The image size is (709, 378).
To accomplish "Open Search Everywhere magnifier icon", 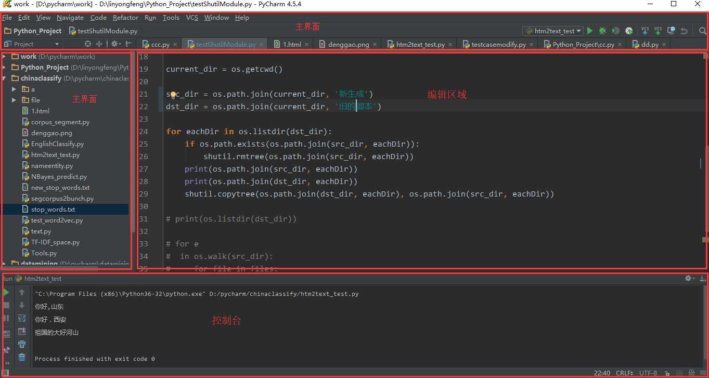I will [x=702, y=31].
